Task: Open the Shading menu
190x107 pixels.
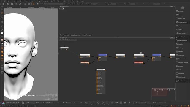Action: (44, 1)
